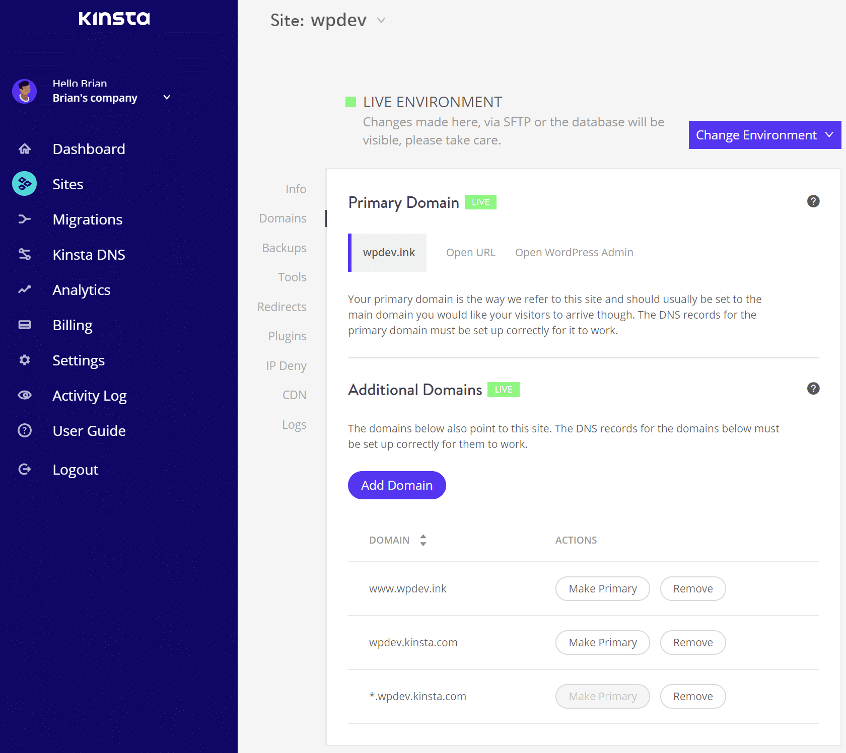Click the ACTIONS column header
Viewport: 846px width, 753px height.
(576, 540)
